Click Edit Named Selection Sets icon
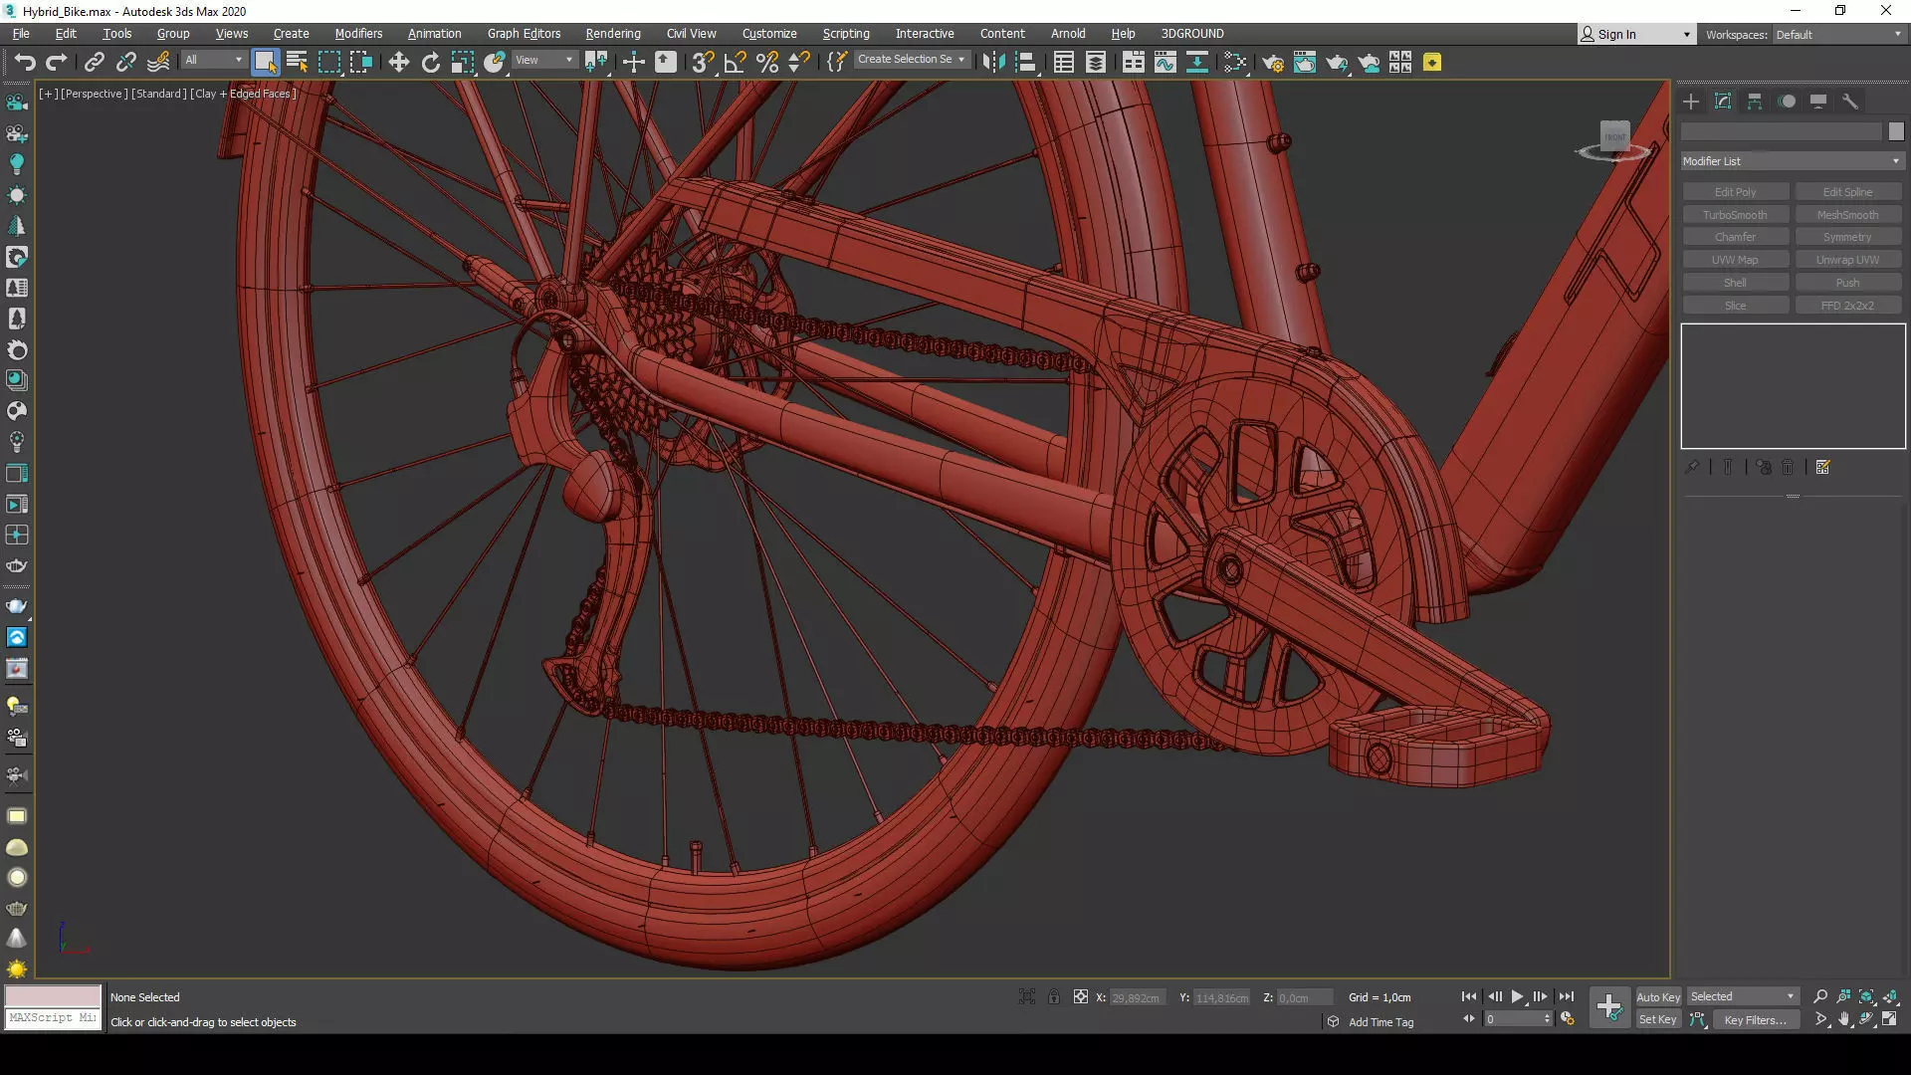The image size is (1911, 1075). 836,63
